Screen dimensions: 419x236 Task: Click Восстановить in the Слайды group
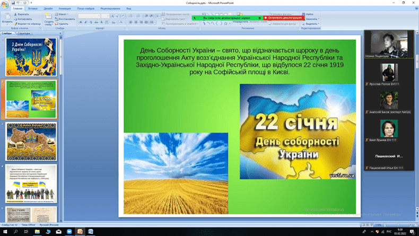click(64, 19)
